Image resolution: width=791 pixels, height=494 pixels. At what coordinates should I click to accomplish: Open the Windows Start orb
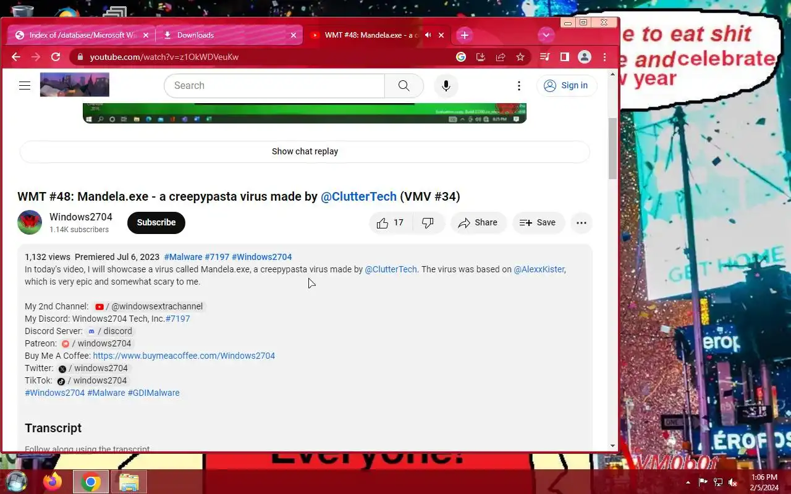point(15,481)
